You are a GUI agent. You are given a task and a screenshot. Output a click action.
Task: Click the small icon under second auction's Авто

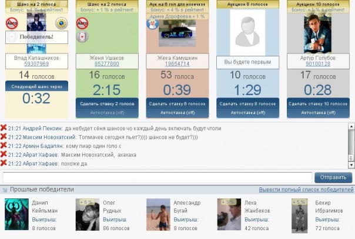[x=83, y=36]
